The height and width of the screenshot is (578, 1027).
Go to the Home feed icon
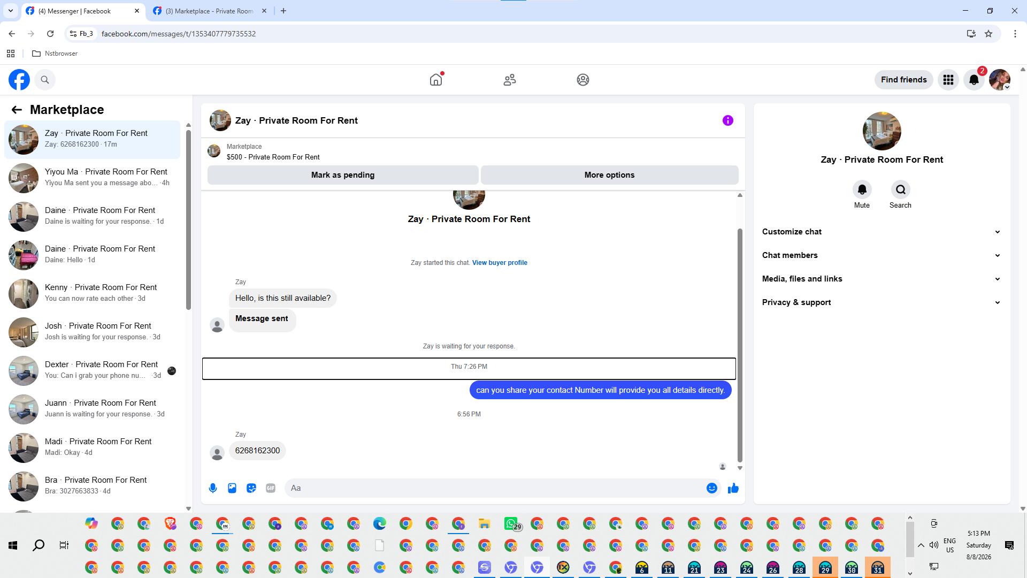click(x=436, y=80)
